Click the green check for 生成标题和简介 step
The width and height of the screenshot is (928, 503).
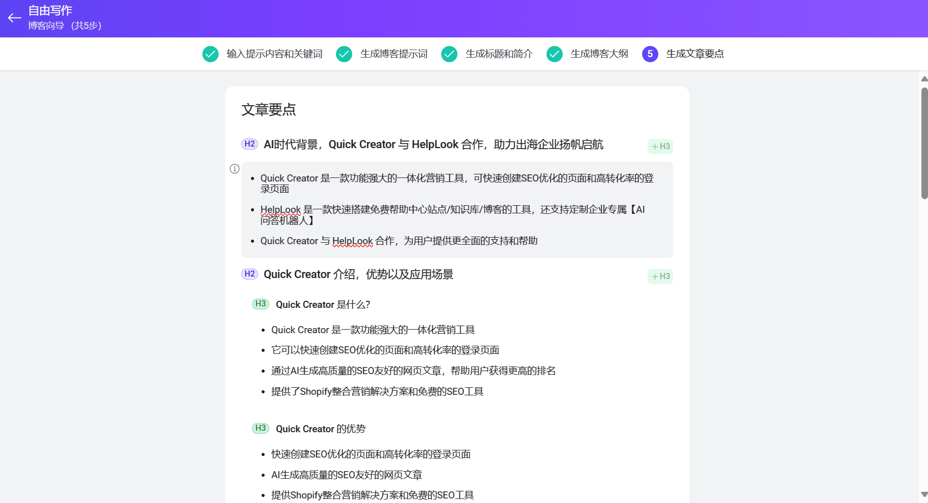(x=449, y=54)
